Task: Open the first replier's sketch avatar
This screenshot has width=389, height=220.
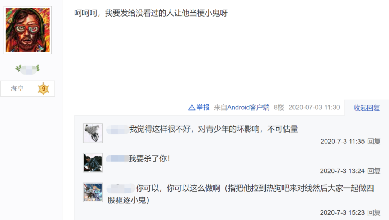Action: pyautogui.click(x=93, y=133)
